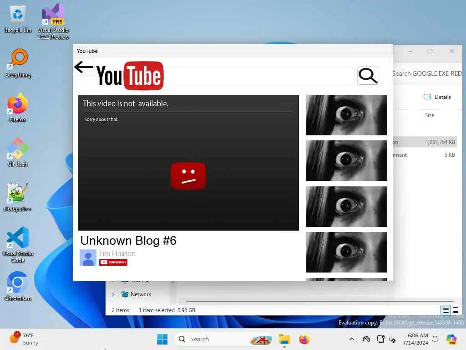Open the Copilot Preview taskbar icon
The width and height of the screenshot is (466, 350).
451,339
